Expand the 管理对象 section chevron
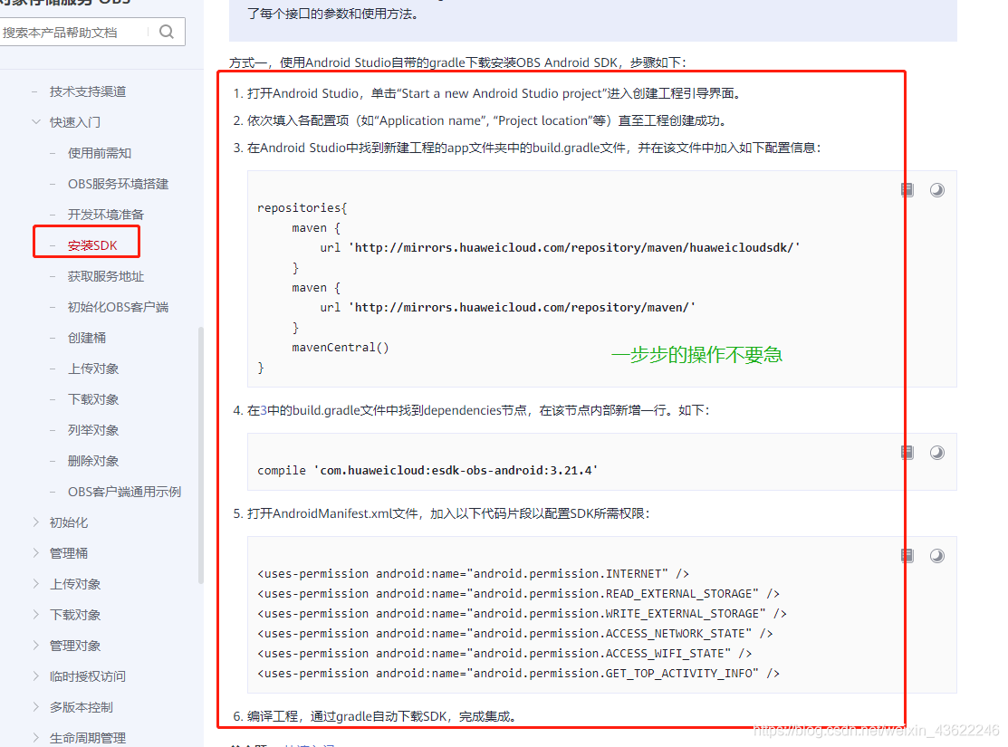 pyautogui.click(x=36, y=646)
